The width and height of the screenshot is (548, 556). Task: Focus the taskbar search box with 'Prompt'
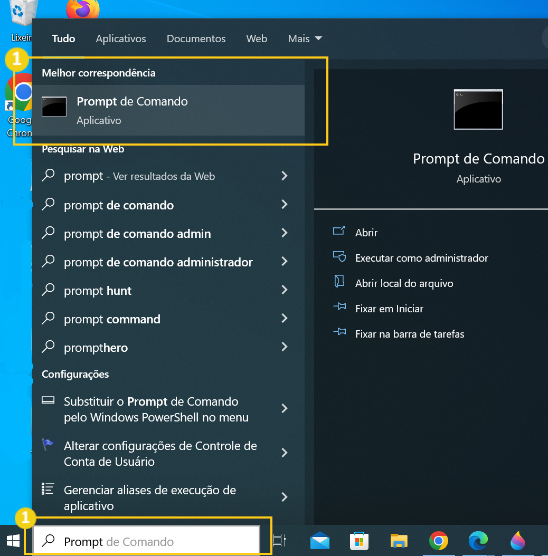[x=146, y=540]
